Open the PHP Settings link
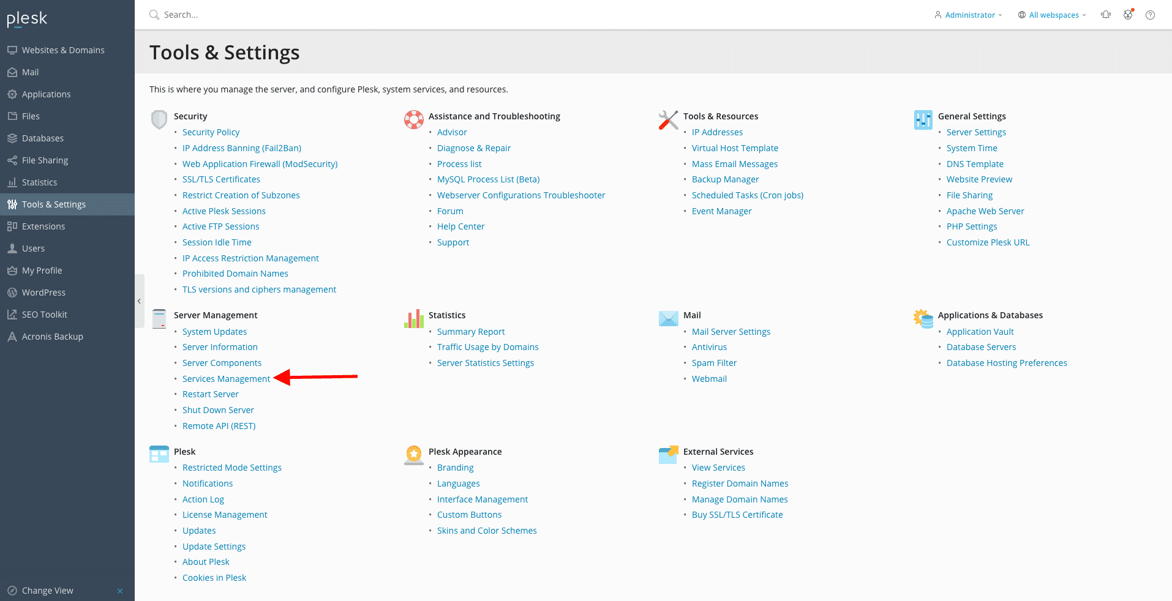Image resolution: width=1172 pixels, height=601 pixels. 972,226
